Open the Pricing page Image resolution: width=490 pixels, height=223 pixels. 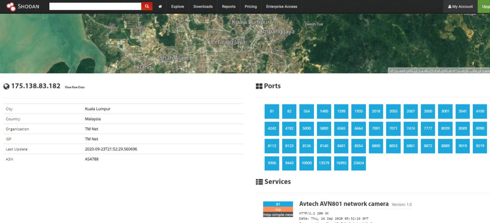(251, 6)
